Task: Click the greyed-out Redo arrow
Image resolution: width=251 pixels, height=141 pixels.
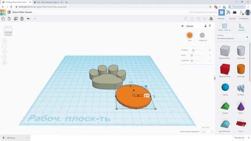Action: [x=35, y=19]
